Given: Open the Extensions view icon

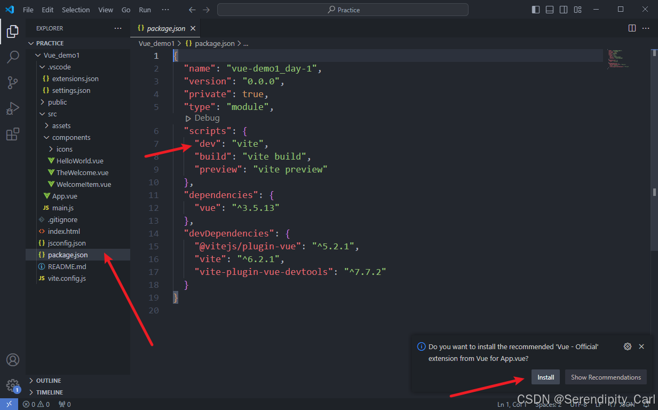Looking at the screenshot, I should point(13,134).
